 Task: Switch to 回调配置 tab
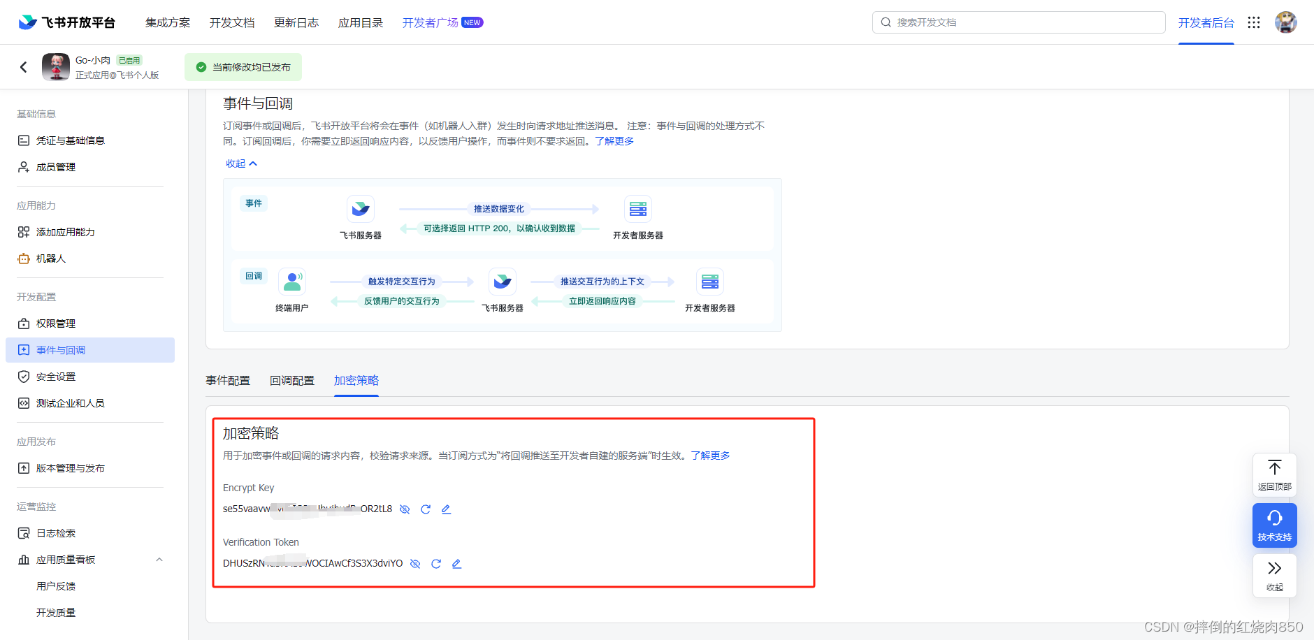[x=292, y=381]
